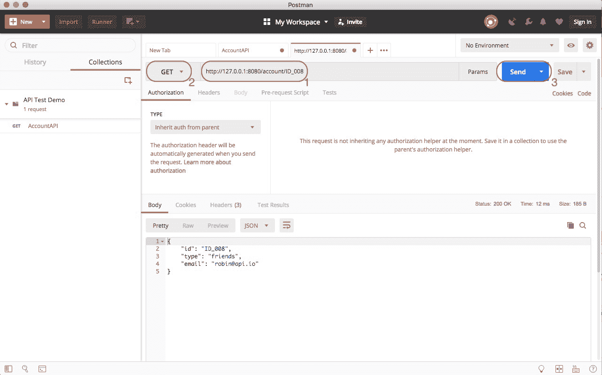Open manage environments gear icon

[x=589, y=45]
